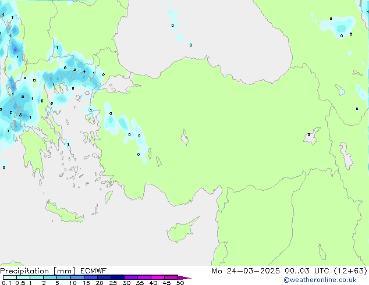This screenshot has width=369, height=285.
Task: Pick the 5–10 mm legend color box
Action: point(64,277)
